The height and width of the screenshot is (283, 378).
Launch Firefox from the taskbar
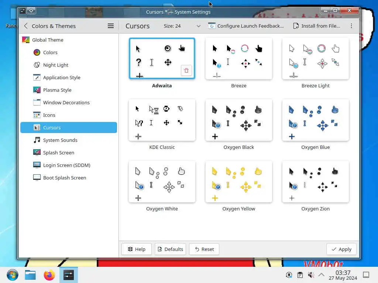point(49,275)
